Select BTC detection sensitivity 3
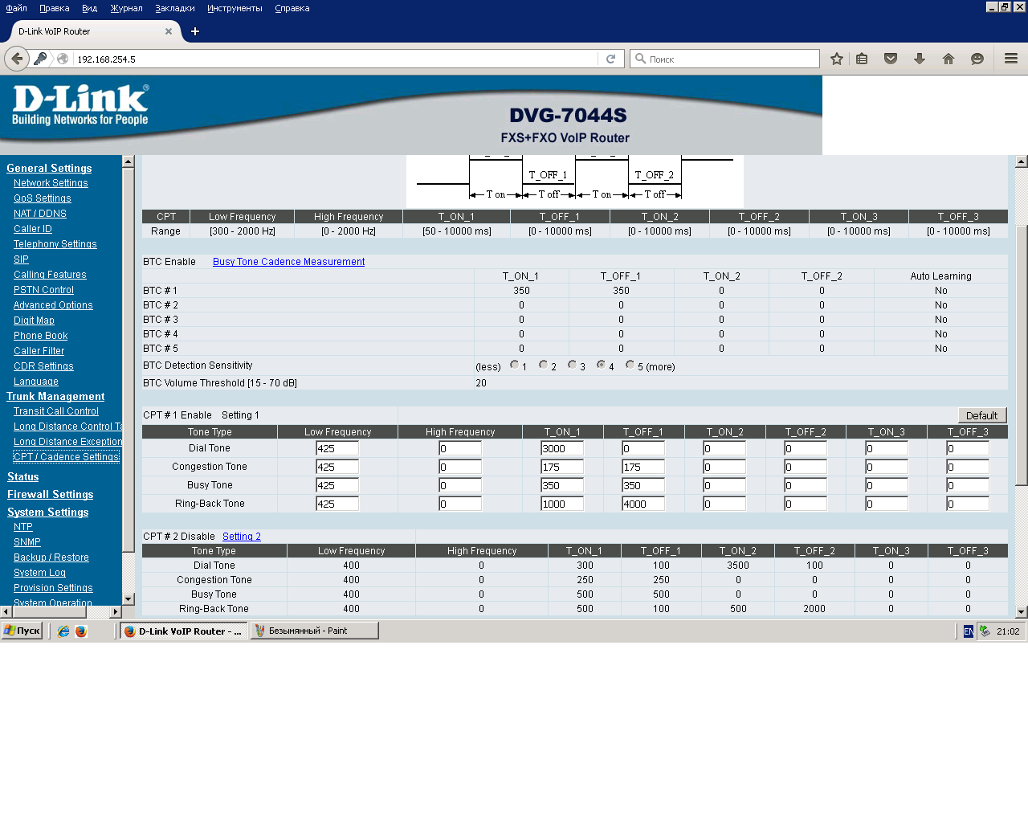The height and width of the screenshot is (829, 1028). pyautogui.click(x=573, y=365)
